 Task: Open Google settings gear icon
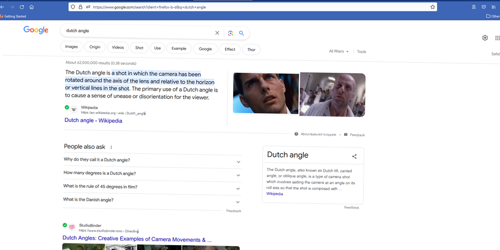(x=485, y=38)
